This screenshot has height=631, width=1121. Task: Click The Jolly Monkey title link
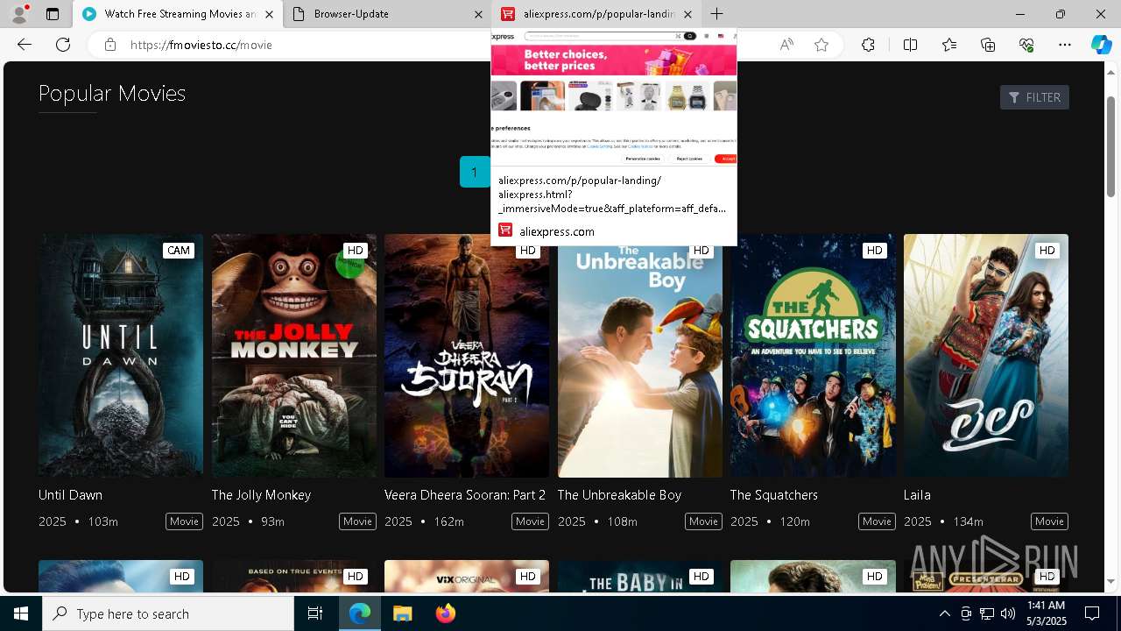[261, 495]
